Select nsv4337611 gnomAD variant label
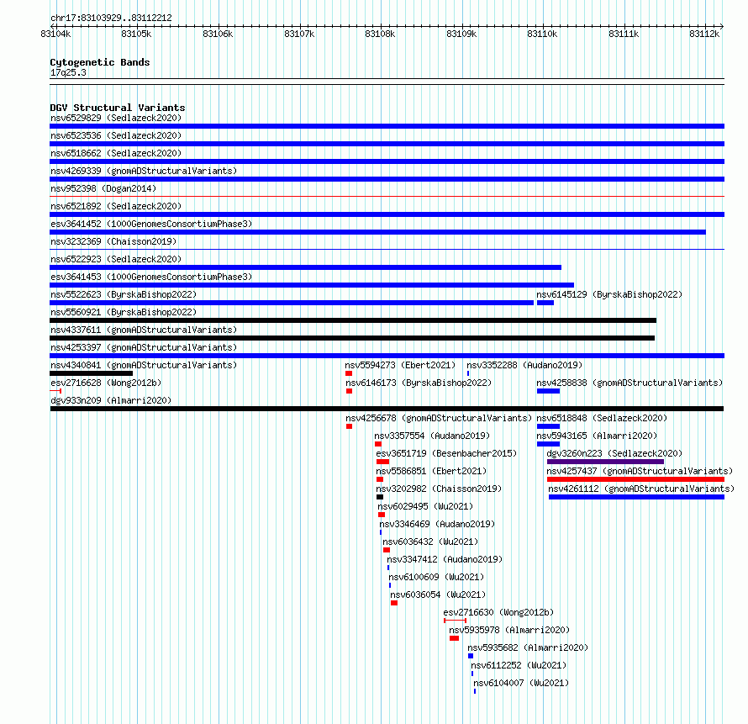The height and width of the screenshot is (724, 748). coord(144,330)
